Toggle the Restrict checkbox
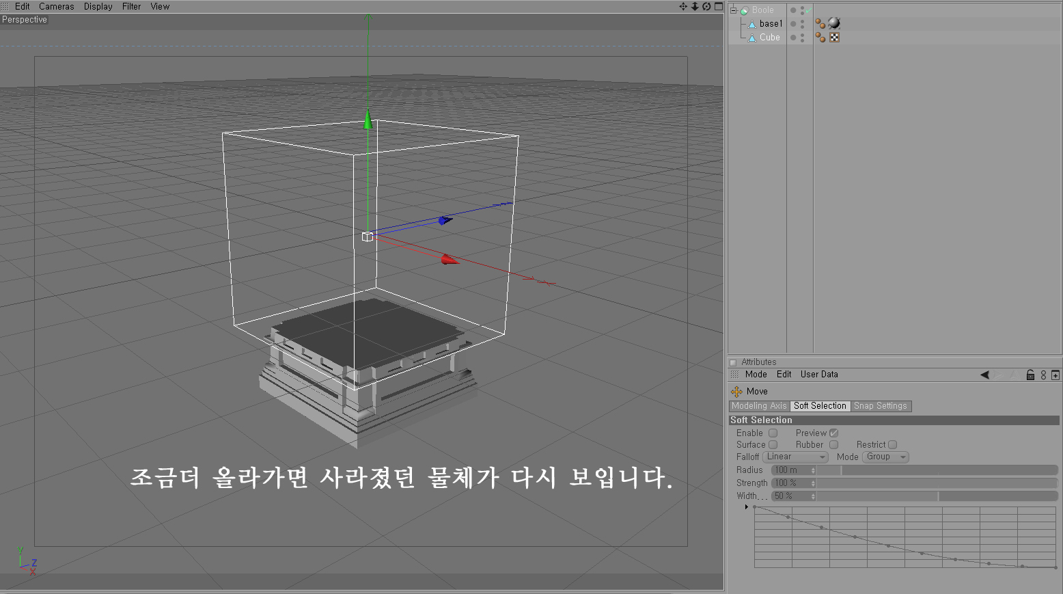Screen dimensions: 1063x594 (x=892, y=445)
